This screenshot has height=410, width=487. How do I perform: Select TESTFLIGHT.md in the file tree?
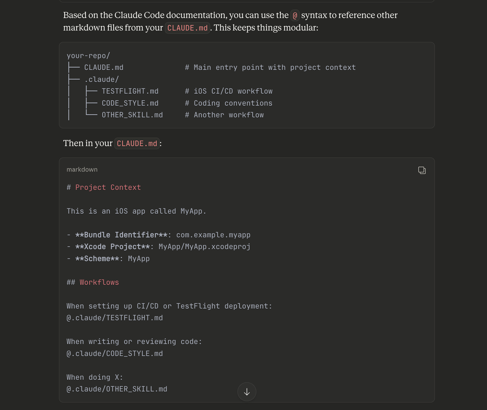pos(130,91)
